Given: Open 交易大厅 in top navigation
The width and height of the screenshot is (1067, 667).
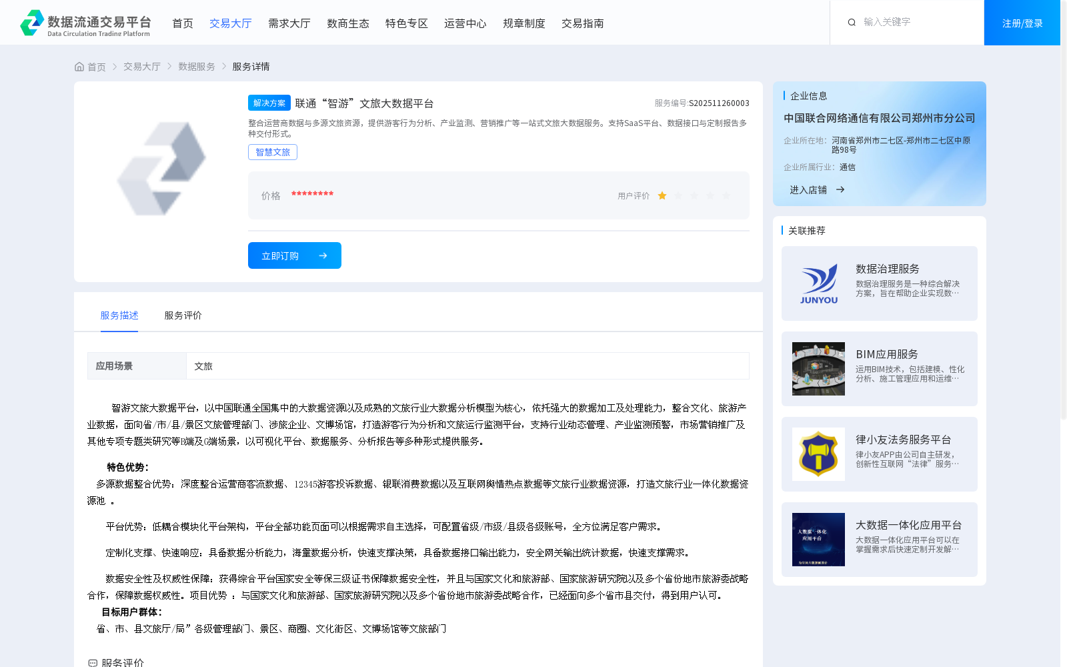Looking at the screenshot, I should 231,23.
